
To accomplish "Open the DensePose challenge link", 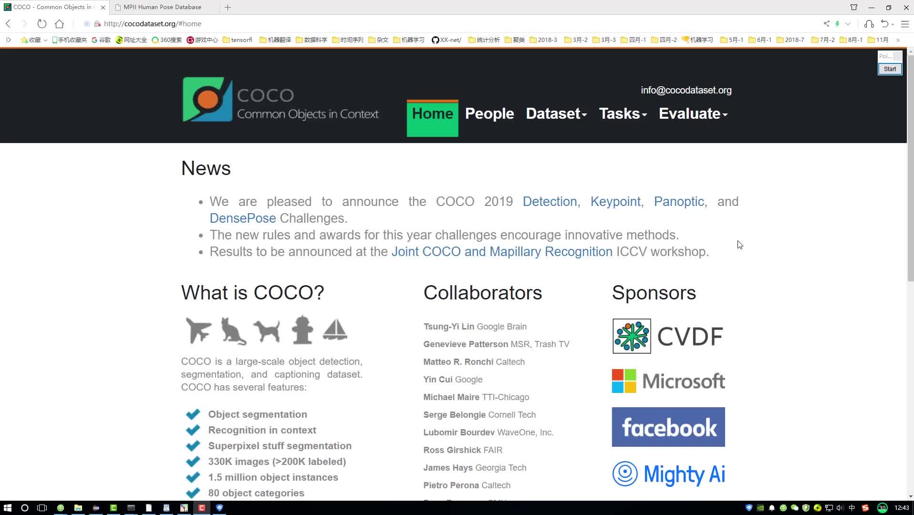I will pyautogui.click(x=242, y=218).
